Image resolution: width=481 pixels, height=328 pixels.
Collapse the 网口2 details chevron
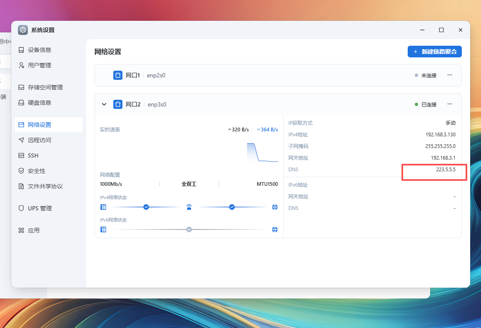pyautogui.click(x=104, y=104)
